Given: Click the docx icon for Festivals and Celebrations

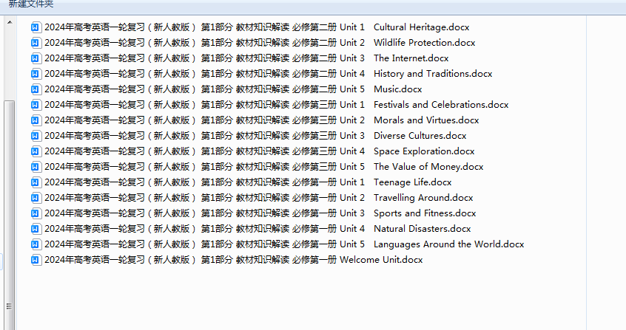Looking at the screenshot, I should point(36,105).
